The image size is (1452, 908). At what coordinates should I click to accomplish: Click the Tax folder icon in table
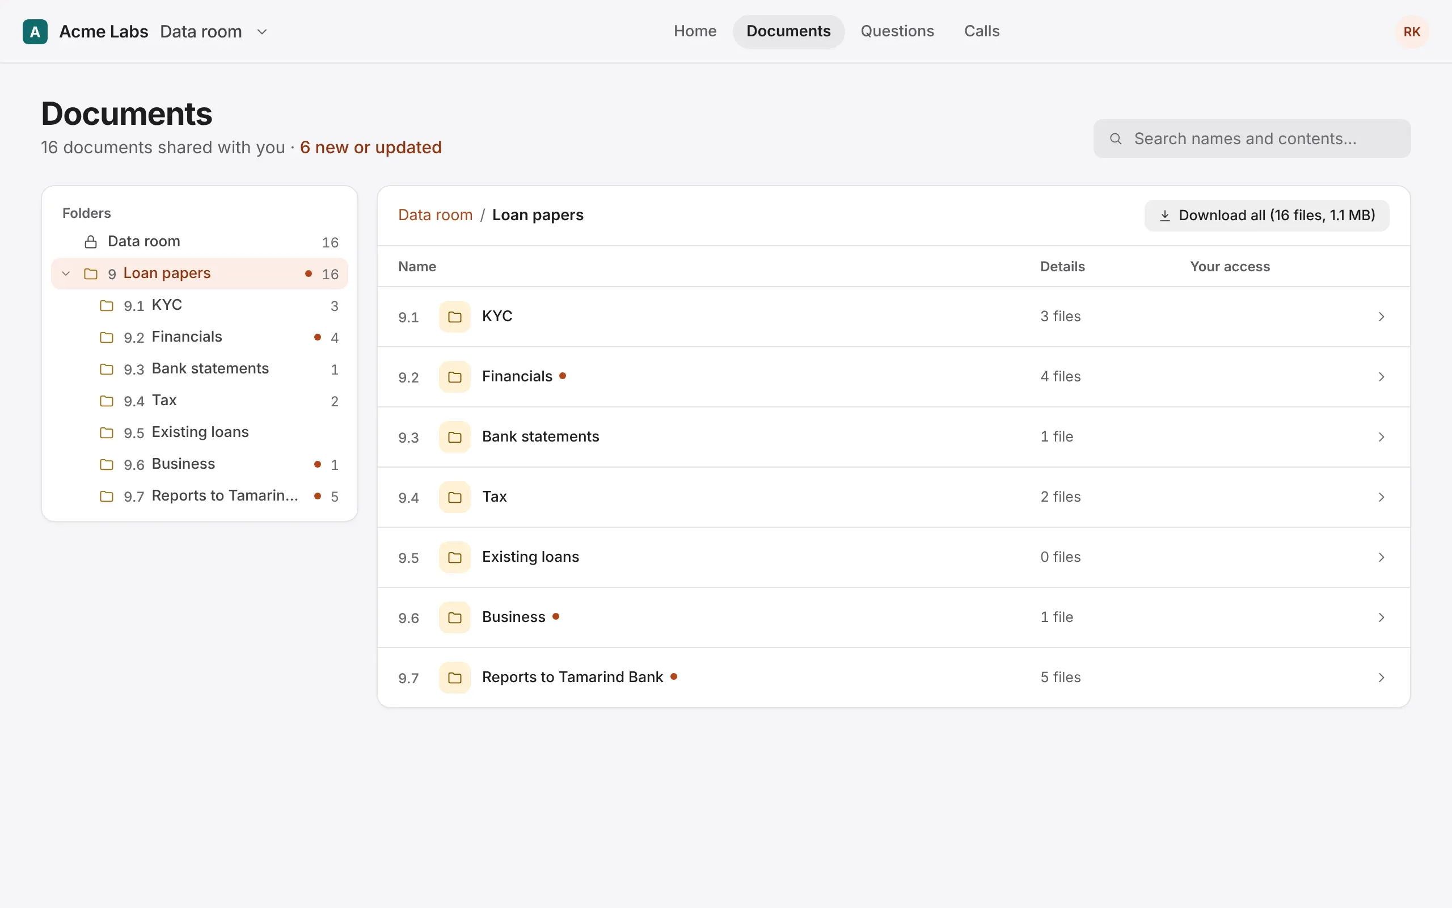click(454, 497)
